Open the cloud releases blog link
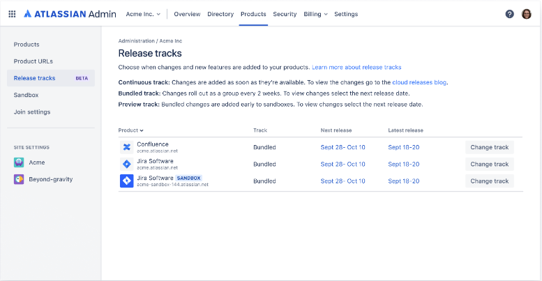Screen dimensions: 542x281 419,82
